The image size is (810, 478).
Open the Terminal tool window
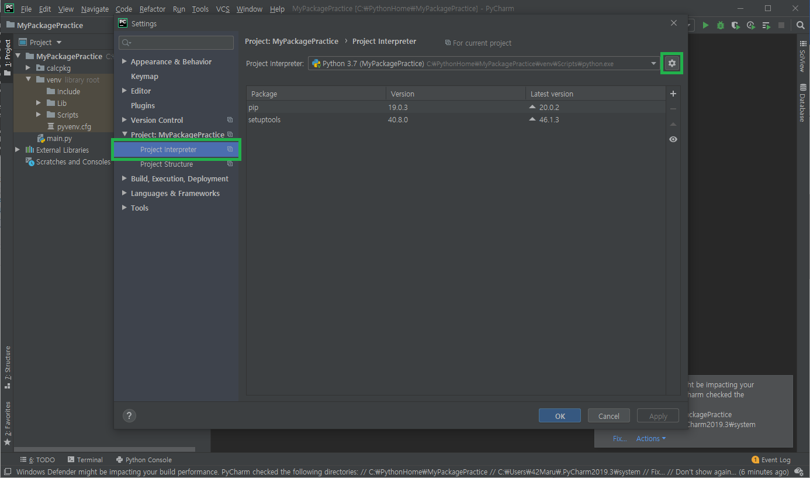coord(85,460)
